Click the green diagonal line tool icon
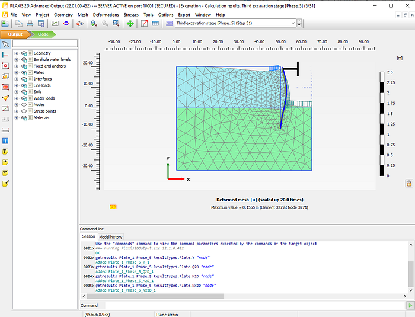The height and width of the screenshot is (317, 415). [x=5, y=108]
